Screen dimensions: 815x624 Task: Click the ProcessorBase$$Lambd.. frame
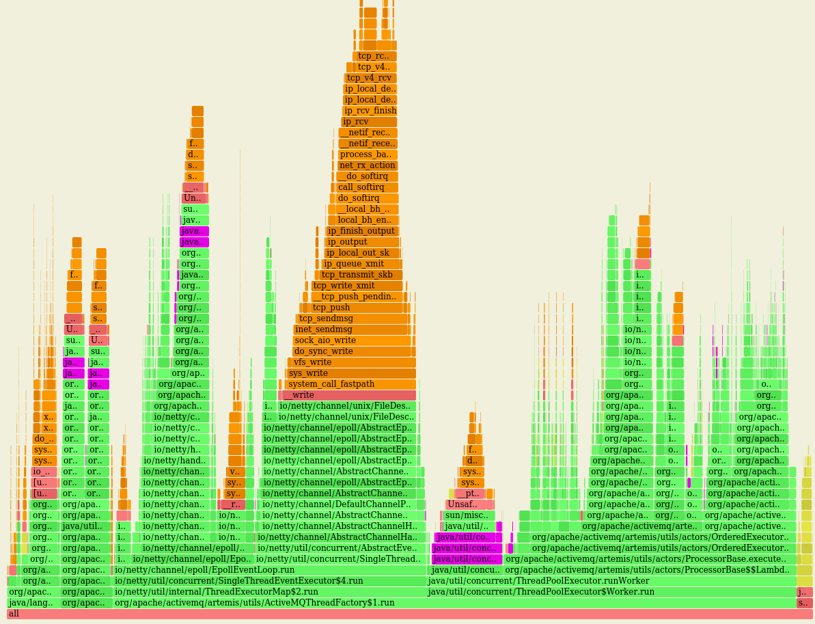click(x=650, y=570)
